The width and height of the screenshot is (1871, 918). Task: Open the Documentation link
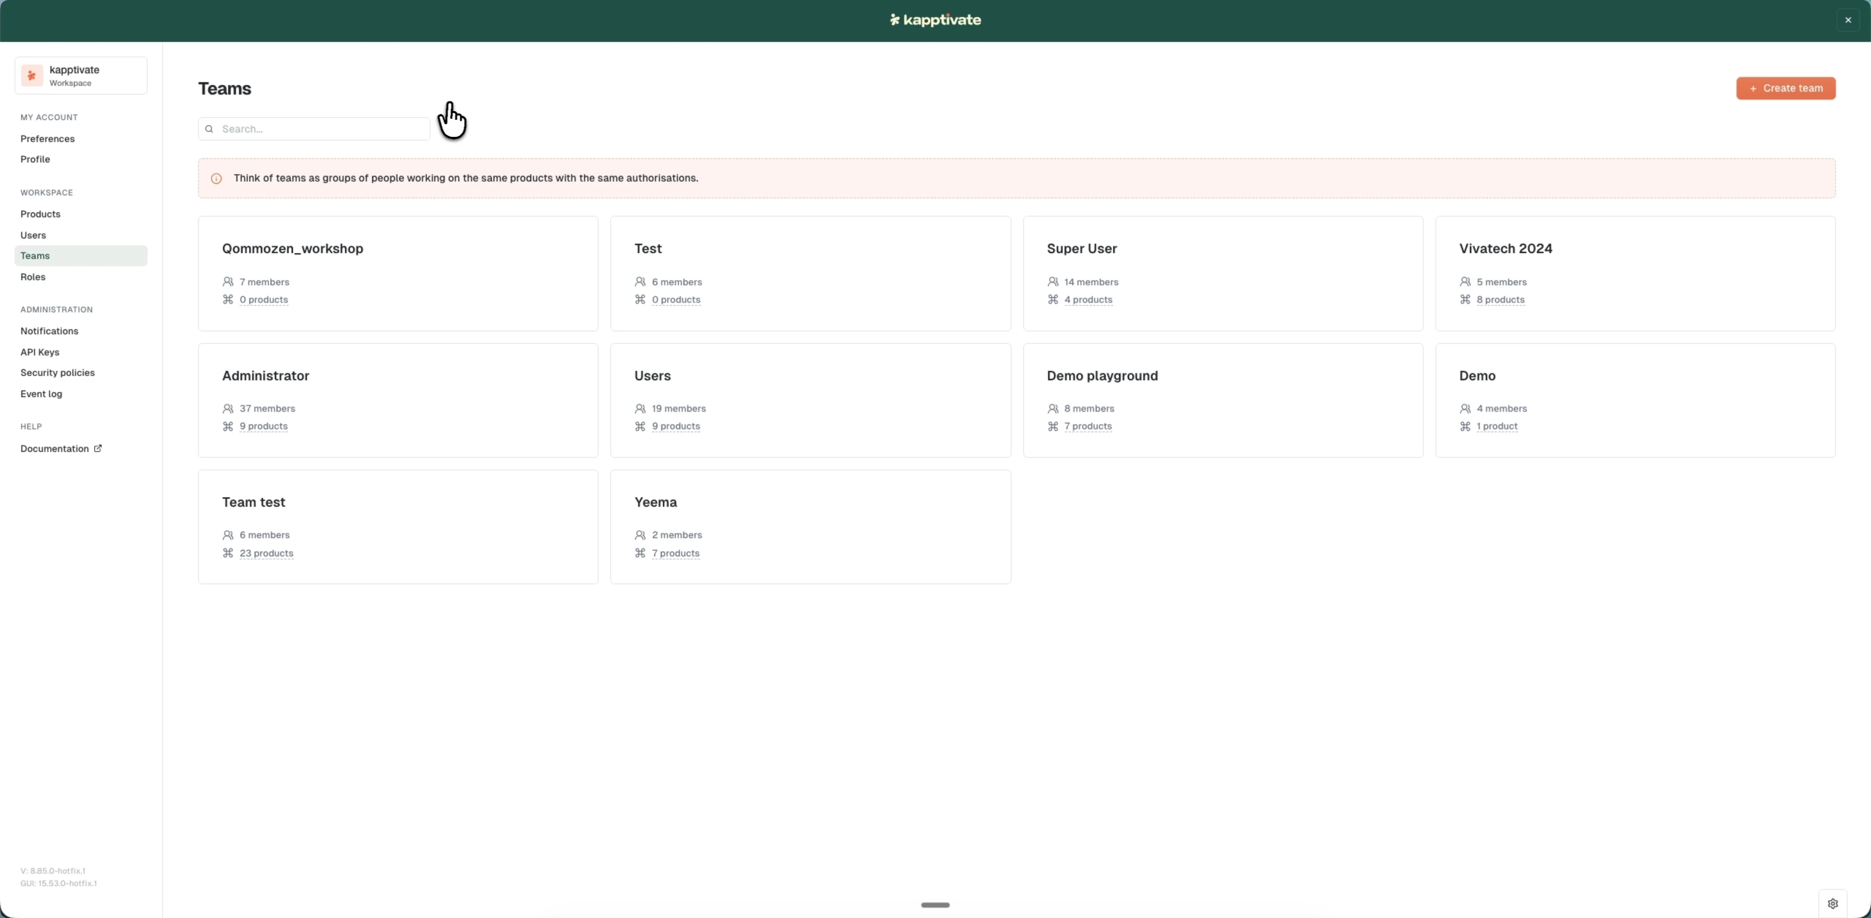(x=61, y=449)
